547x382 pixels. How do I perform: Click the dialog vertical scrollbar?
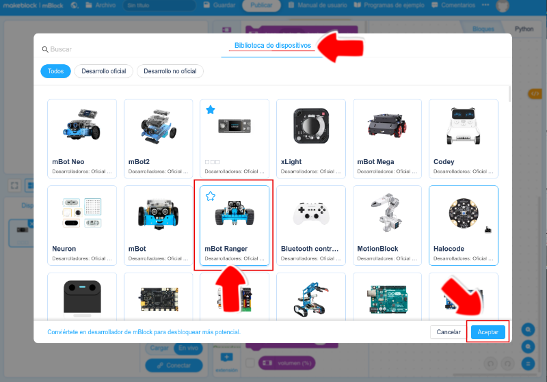click(509, 94)
